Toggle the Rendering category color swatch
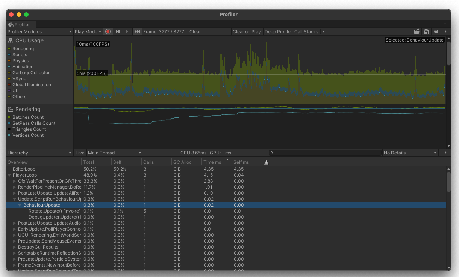 pyautogui.click(x=9, y=49)
